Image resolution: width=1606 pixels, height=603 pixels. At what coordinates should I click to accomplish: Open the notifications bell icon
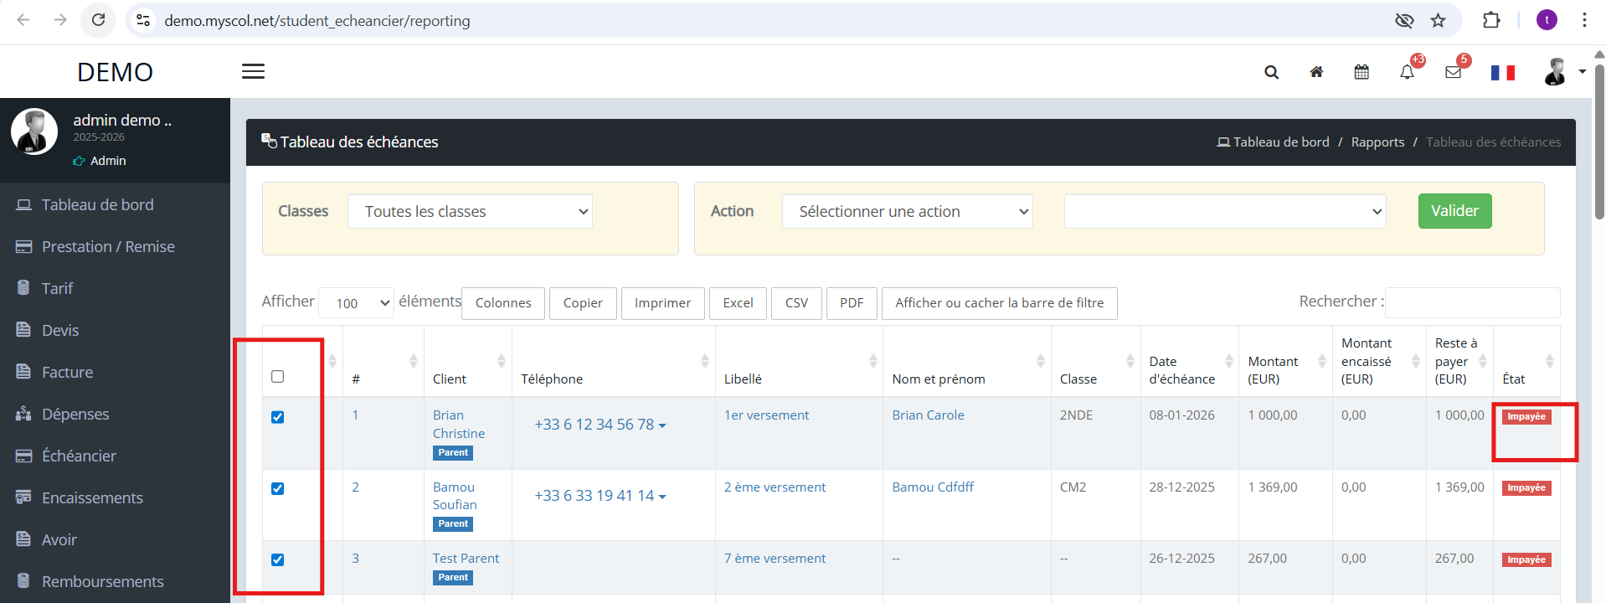1407,72
